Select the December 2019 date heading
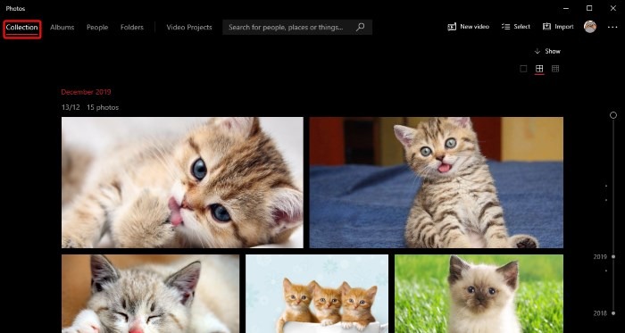 pos(86,92)
